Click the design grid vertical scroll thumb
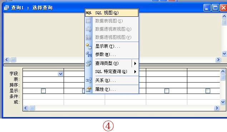Viewport: 227px width, 132px height. (223, 77)
